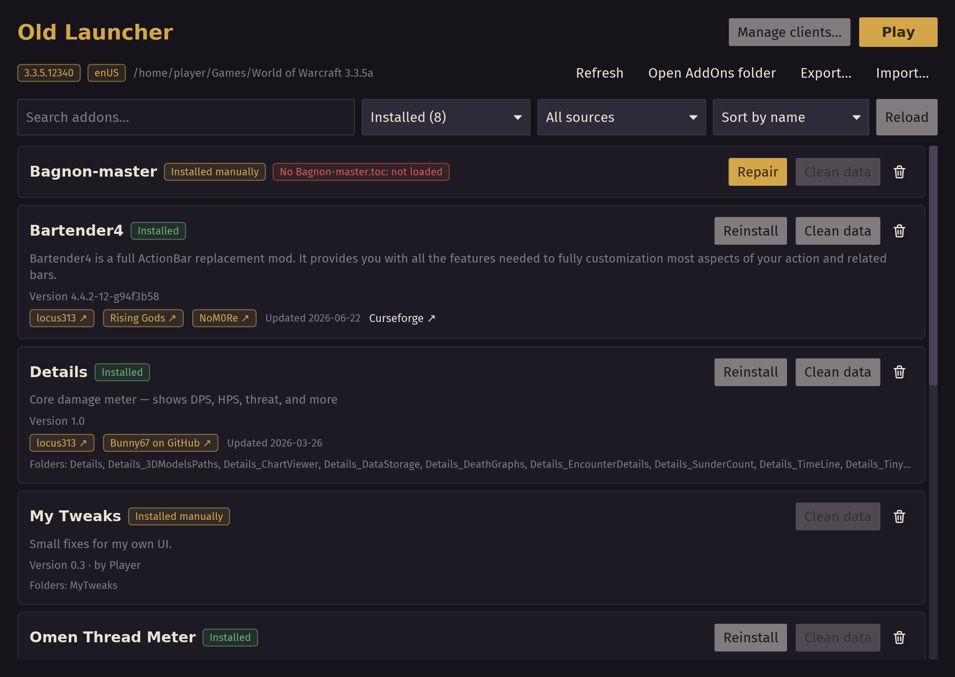Screen dimensions: 955x677
Task: Click the My Tweaks addon title
Action: click(75, 516)
